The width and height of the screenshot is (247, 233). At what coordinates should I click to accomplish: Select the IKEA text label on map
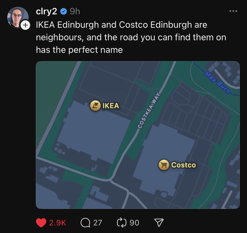click(111, 106)
